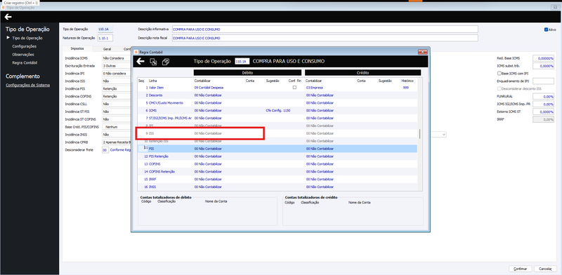Screen dimensions: 562x275
Task: Expand the Tipo de Operação sidebar item
Action: click(x=8, y=38)
